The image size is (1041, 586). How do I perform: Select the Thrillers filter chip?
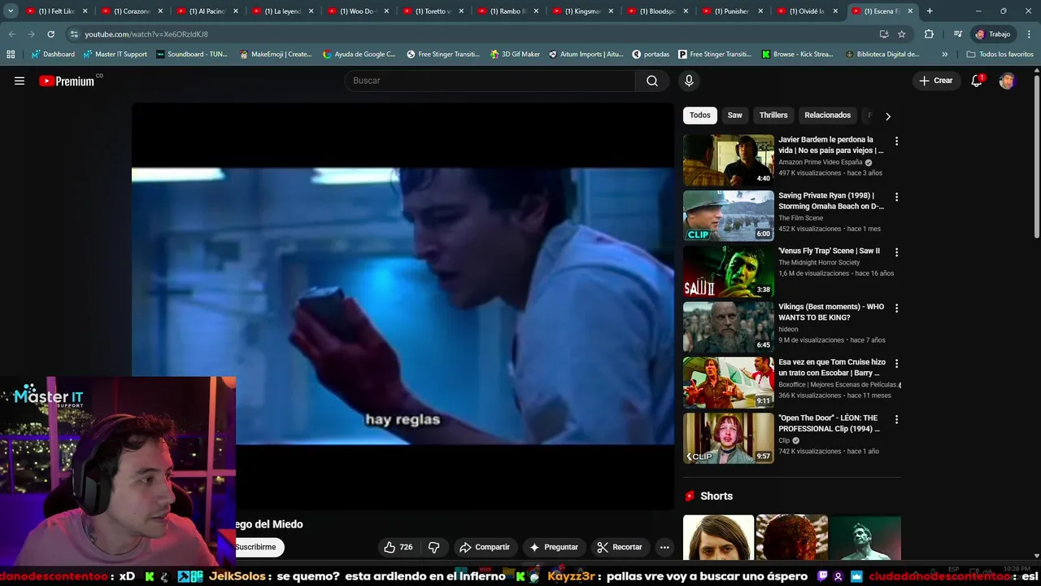tap(773, 116)
